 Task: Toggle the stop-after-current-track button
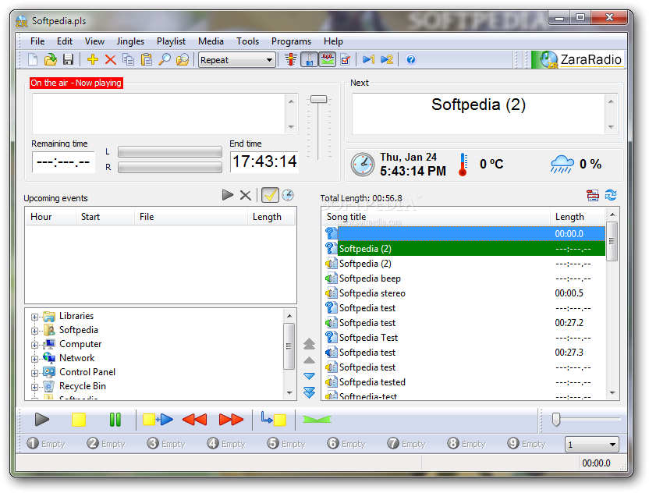(274, 419)
